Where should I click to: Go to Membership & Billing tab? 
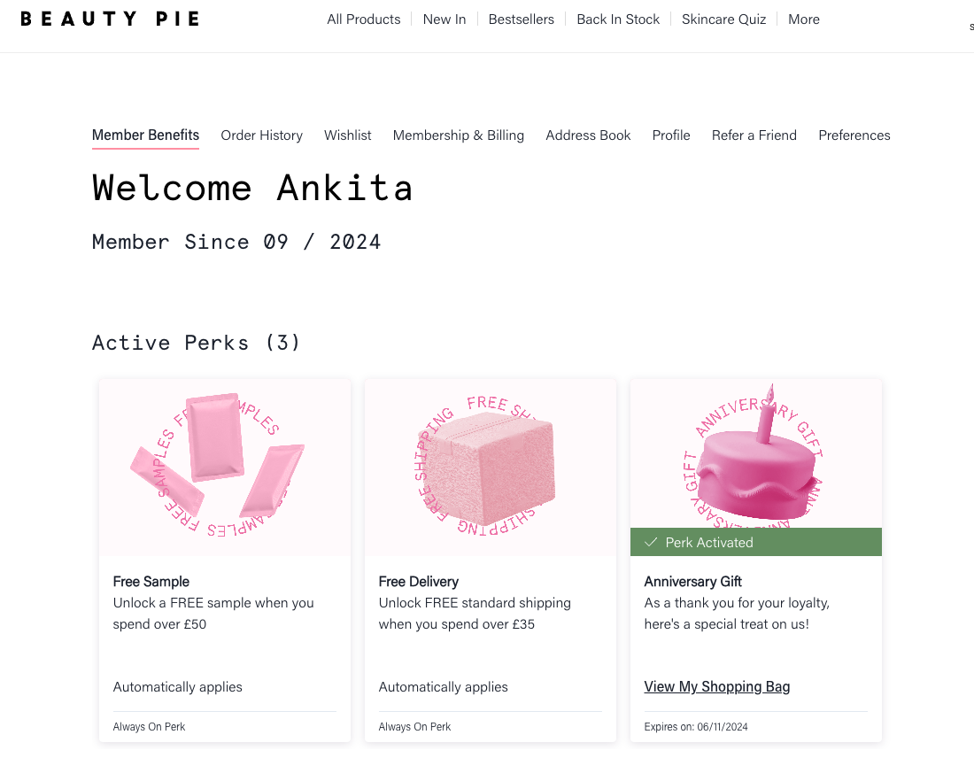459,135
